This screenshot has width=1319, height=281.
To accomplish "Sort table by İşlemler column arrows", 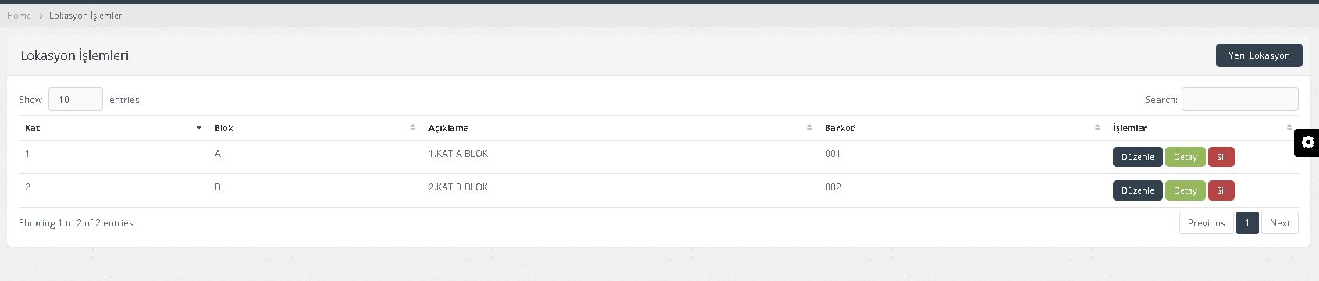I will point(1289,127).
